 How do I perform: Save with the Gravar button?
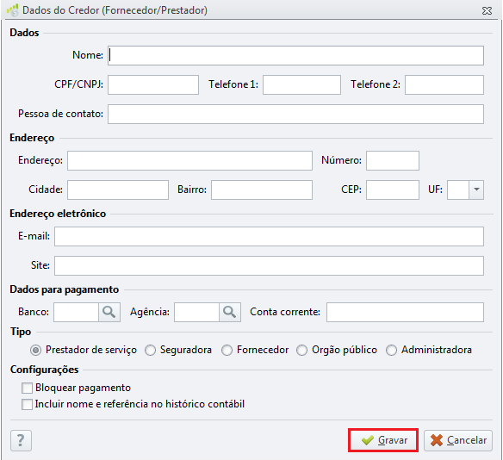(x=383, y=440)
